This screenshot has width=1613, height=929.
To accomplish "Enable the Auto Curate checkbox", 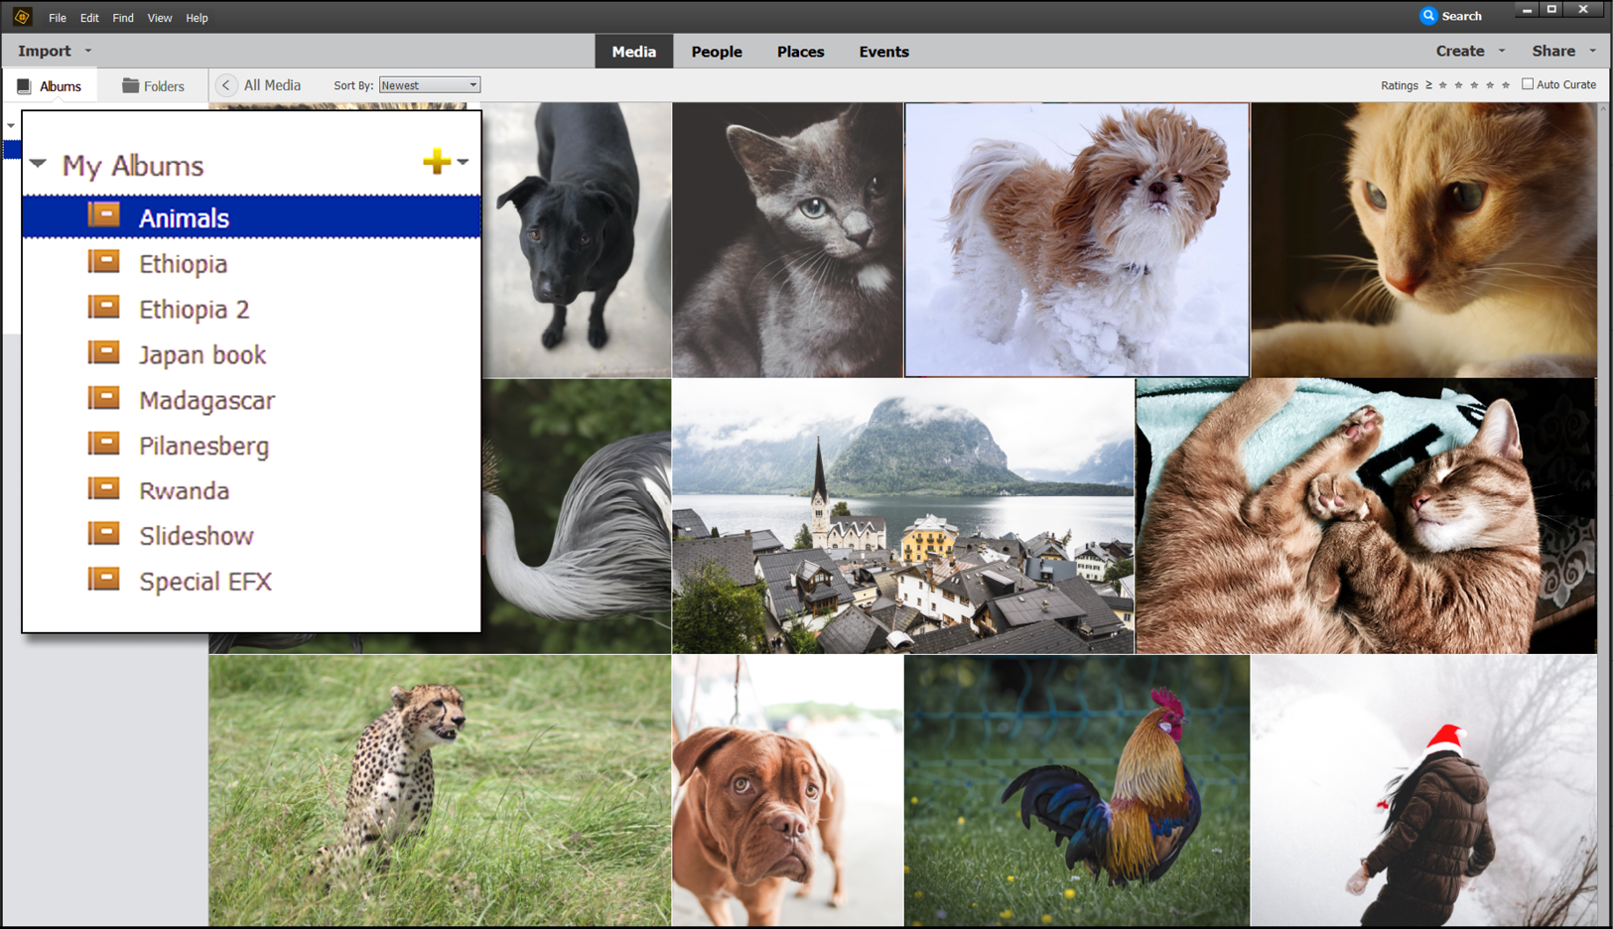I will click(1528, 84).
